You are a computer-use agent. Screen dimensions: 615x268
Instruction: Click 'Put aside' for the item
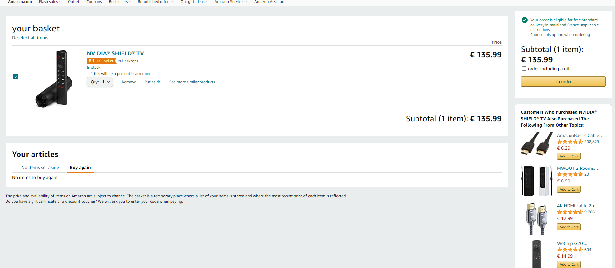153,82
